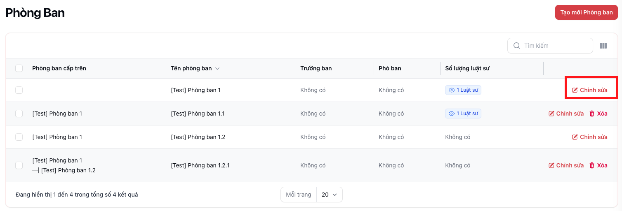View lawyers badge for Phòng ban 1
The height and width of the screenshot is (211, 622).
click(x=463, y=90)
